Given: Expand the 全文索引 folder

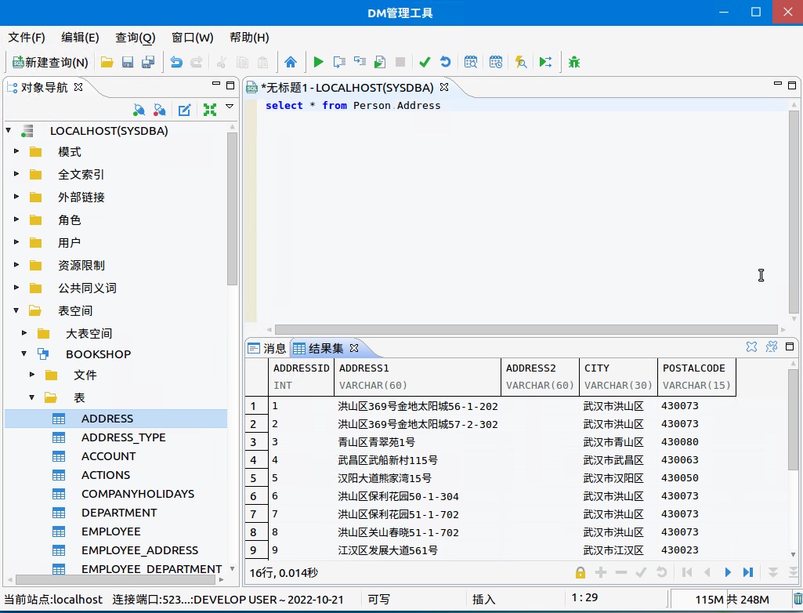Looking at the screenshot, I should [x=16, y=174].
